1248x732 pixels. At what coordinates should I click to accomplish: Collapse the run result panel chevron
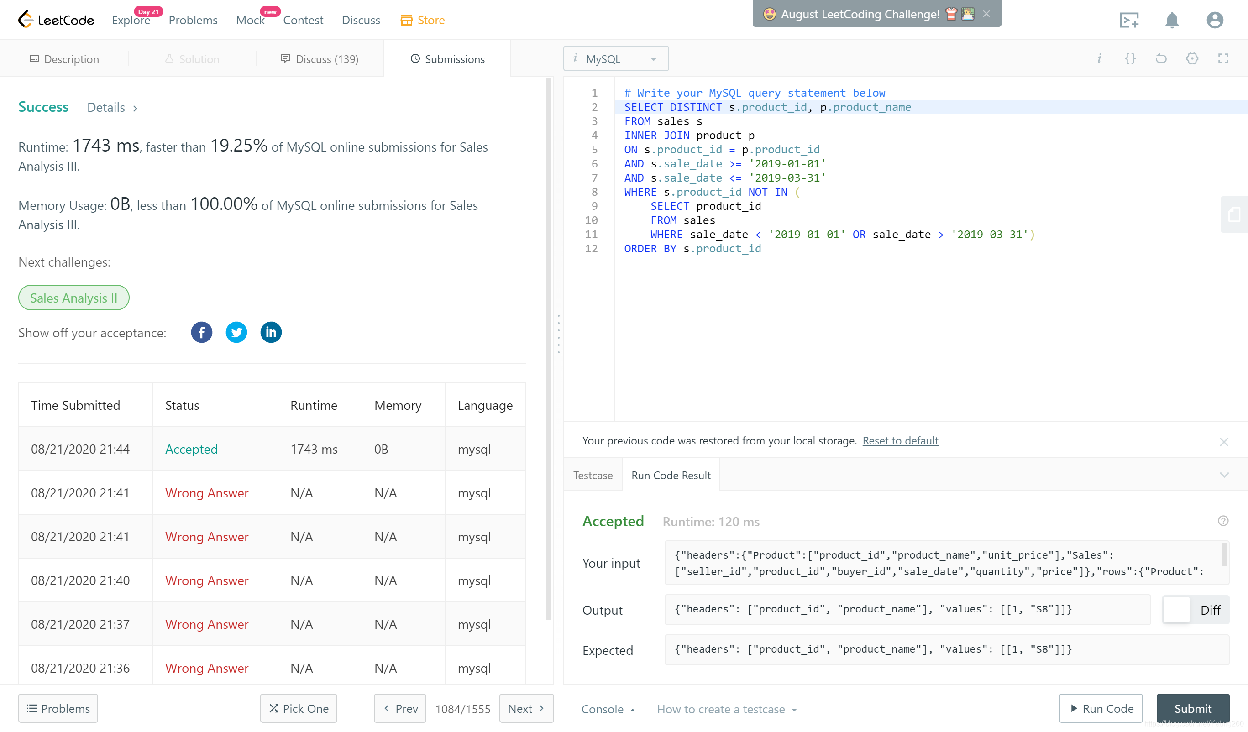pyautogui.click(x=1224, y=475)
